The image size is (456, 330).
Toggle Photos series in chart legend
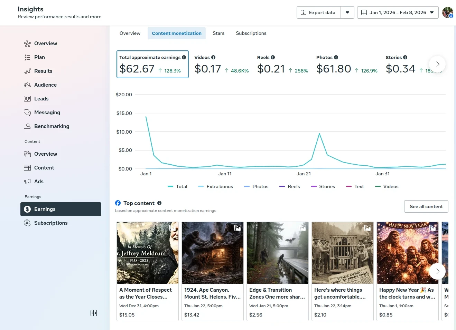tap(256, 186)
